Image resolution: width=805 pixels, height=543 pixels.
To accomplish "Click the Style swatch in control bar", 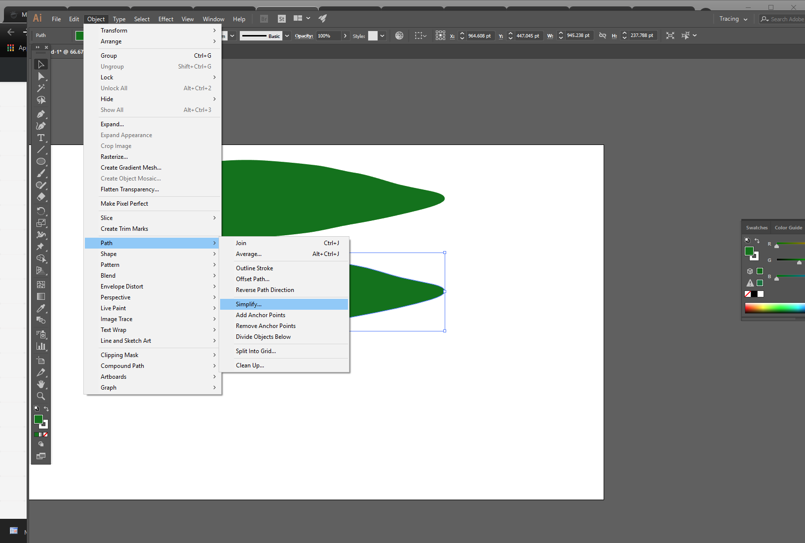I will coord(373,36).
